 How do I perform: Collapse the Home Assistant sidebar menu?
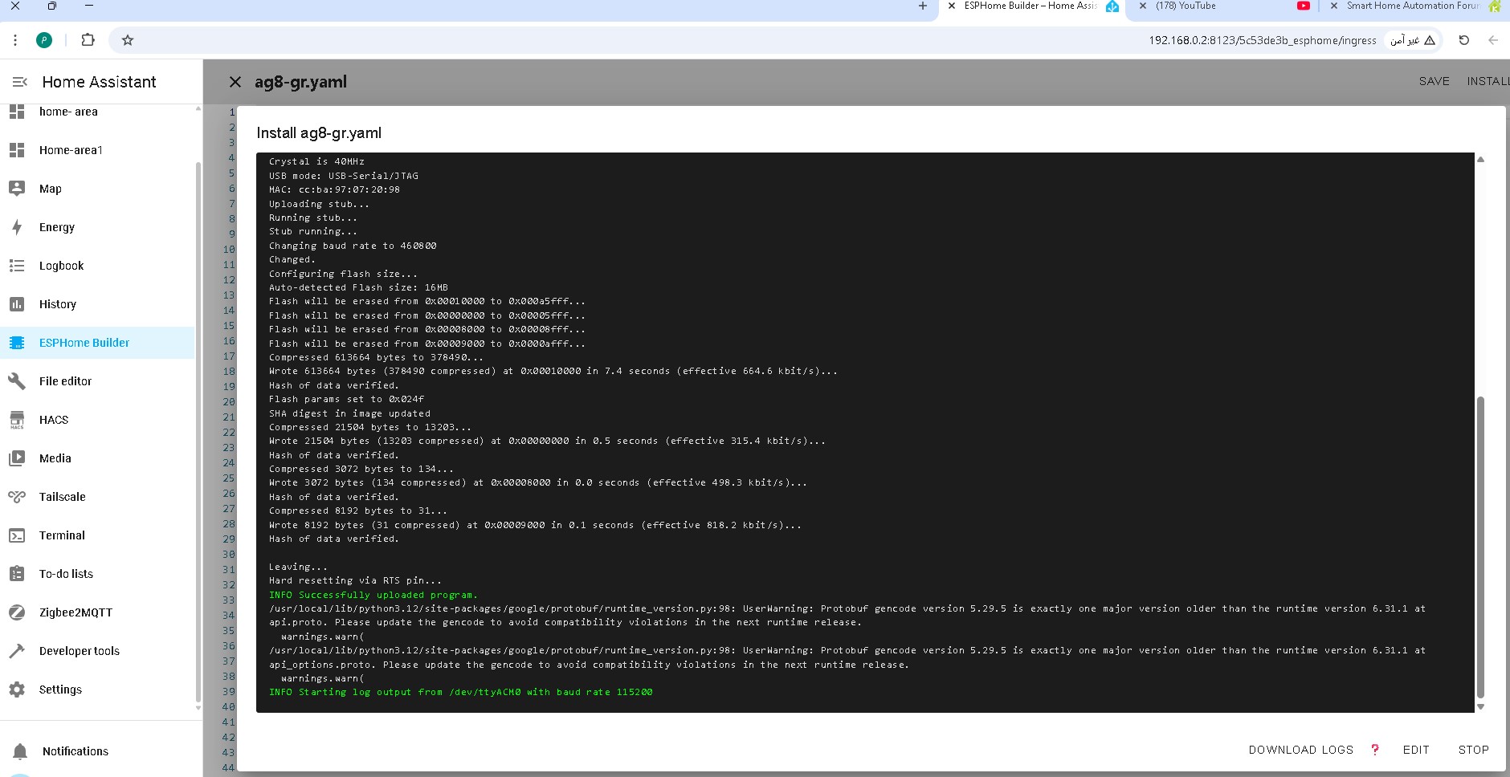click(20, 82)
